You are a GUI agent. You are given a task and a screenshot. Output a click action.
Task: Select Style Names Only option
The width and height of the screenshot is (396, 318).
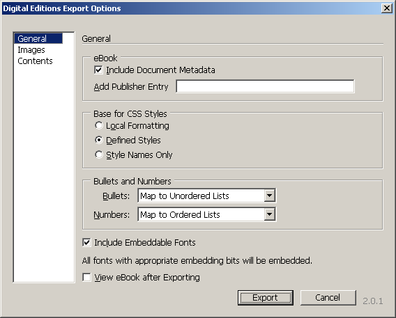(x=99, y=154)
